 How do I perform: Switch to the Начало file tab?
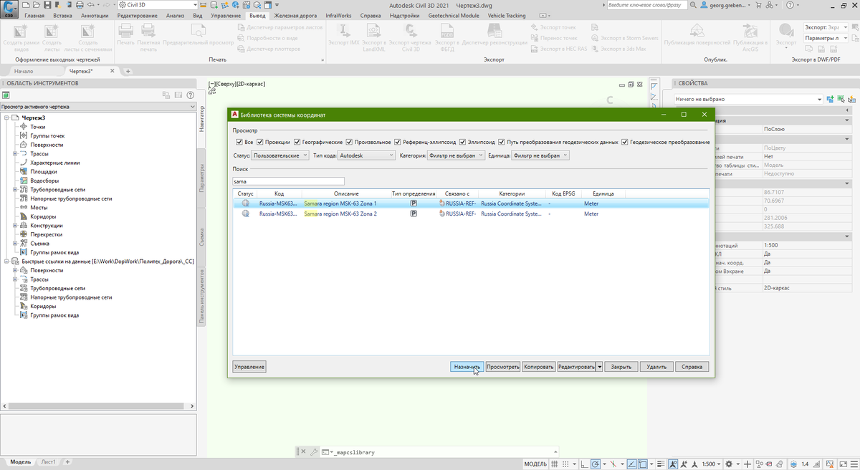(x=24, y=71)
